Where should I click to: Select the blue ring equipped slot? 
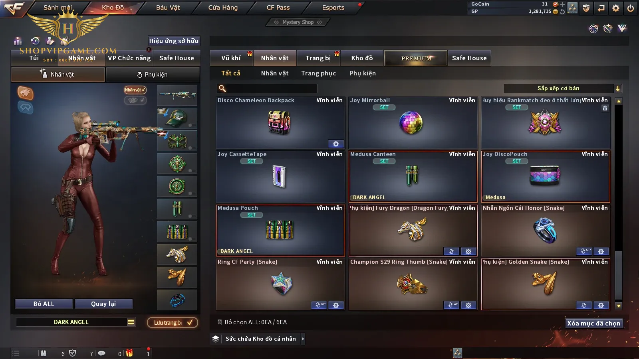(x=177, y=300)
